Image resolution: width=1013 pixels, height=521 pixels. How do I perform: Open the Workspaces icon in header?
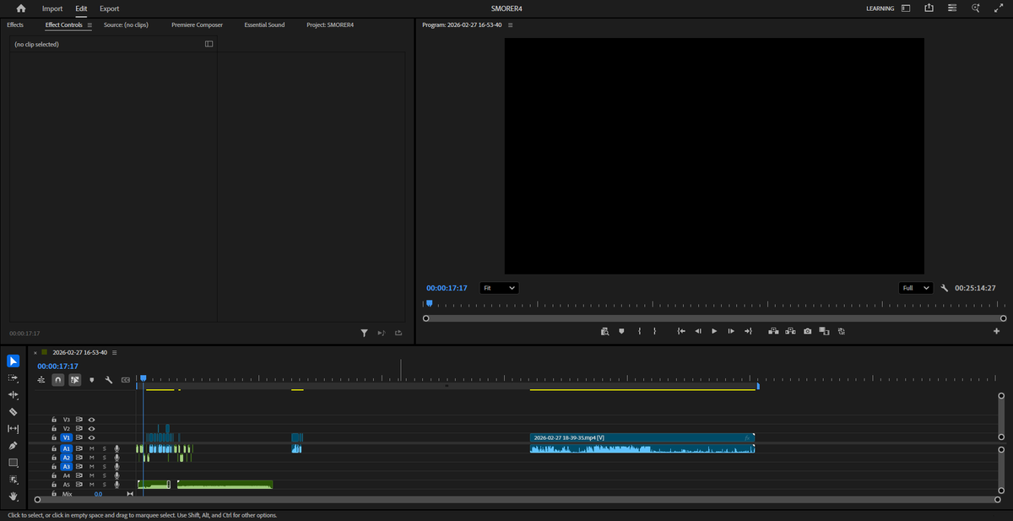coord(906,8)
